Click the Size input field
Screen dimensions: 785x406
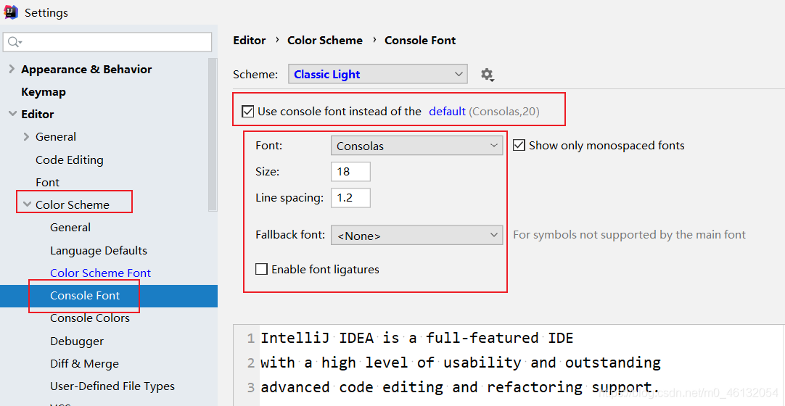click(350, 172)
